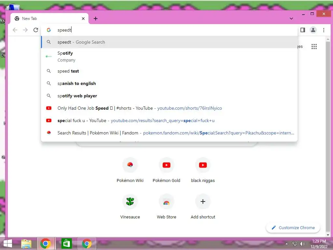Image resolution: width=333 pixels, height=250 pixels.
Task: Click in the address bar text field
Action: [x=170, y=30]
